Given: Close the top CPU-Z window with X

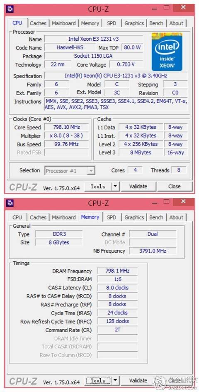Looking at the screenshot, I should [x=184, y=7].
